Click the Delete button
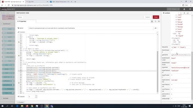The image size is (193, 108). tap(20, 17)
